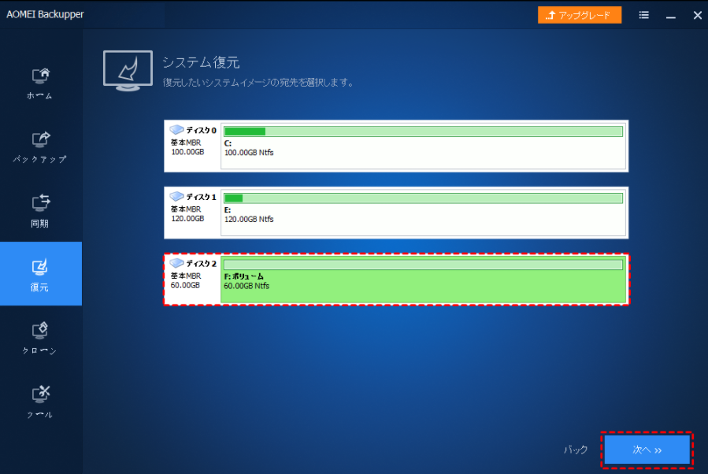Select the F: ボリューム 60.00GB partition
Viewport: 708px width, 474px height.
tap(424, 280)
